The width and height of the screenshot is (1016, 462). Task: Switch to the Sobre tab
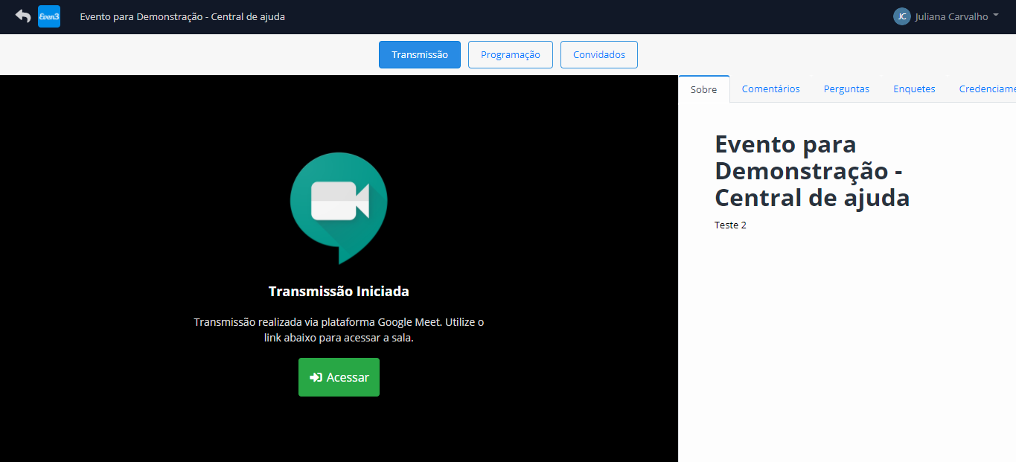point(704,89)
